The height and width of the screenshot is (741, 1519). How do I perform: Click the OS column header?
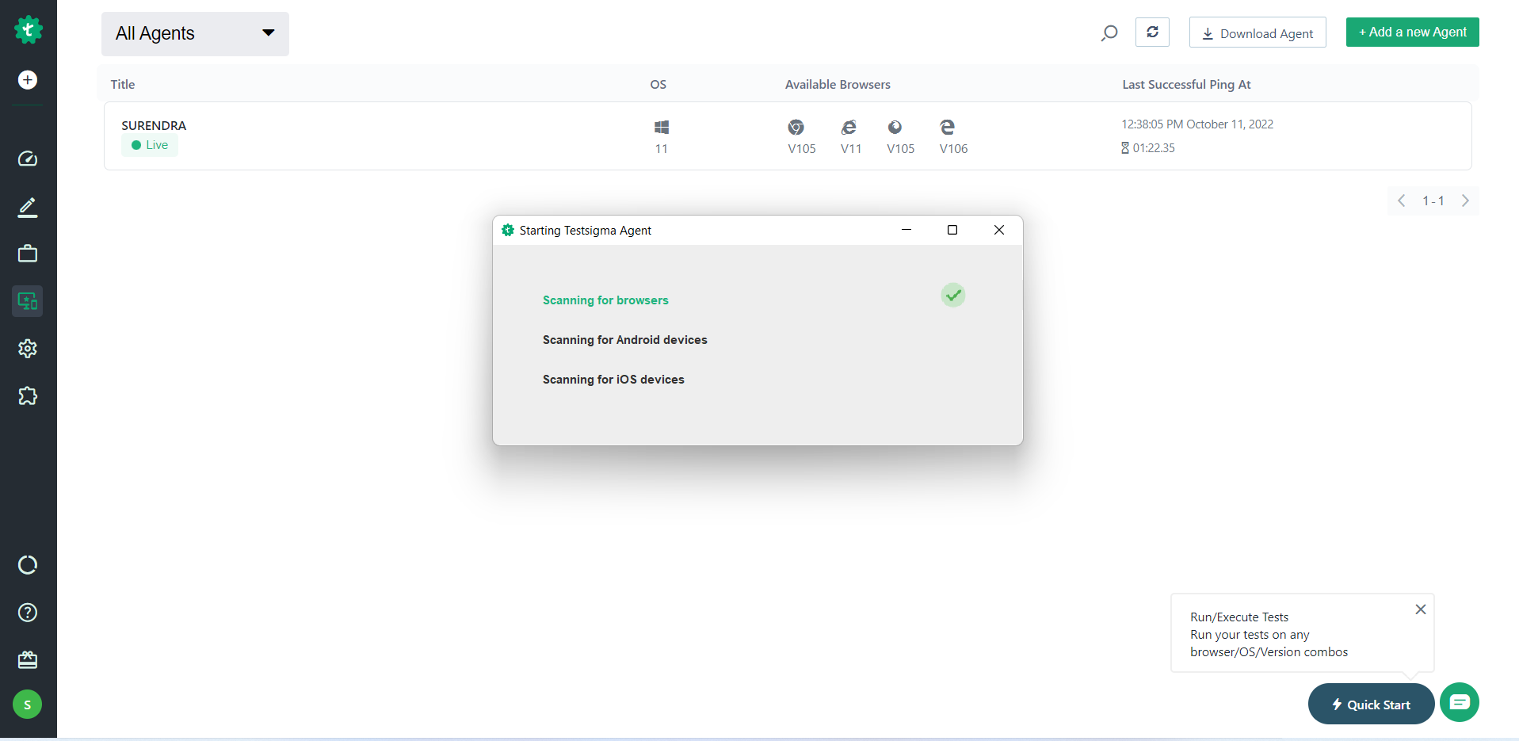click(x=658, y=84)
